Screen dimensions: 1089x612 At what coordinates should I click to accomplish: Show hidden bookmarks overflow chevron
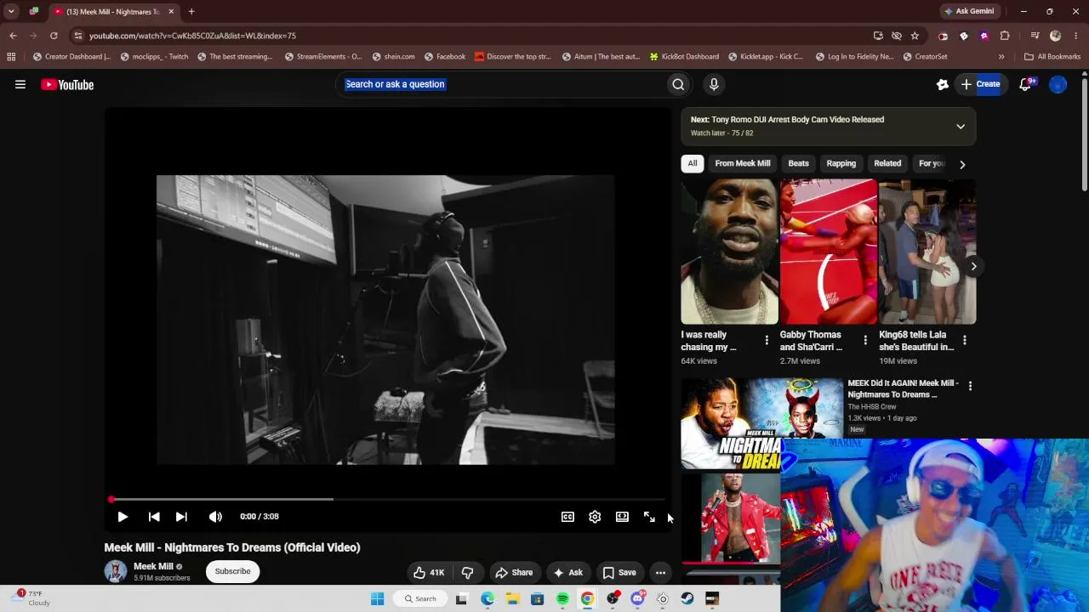(x=1001, y=57)
